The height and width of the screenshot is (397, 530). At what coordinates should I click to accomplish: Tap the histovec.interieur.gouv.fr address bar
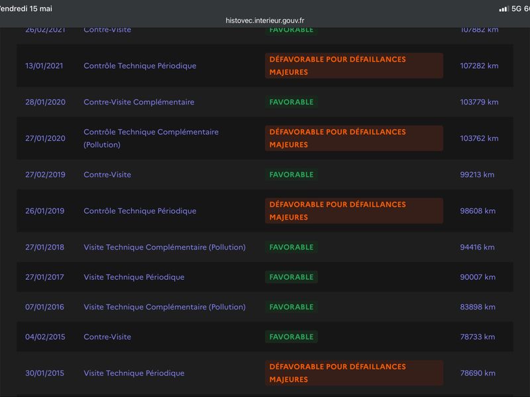coord(264,21)
